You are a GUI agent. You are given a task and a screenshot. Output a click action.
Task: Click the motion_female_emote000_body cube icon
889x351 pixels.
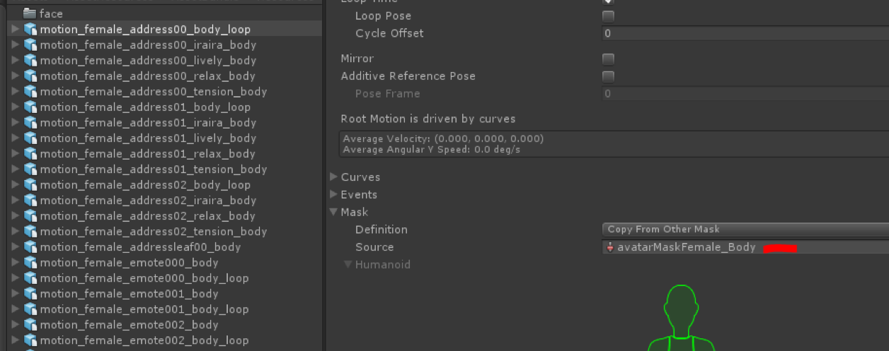pos(30,263)
